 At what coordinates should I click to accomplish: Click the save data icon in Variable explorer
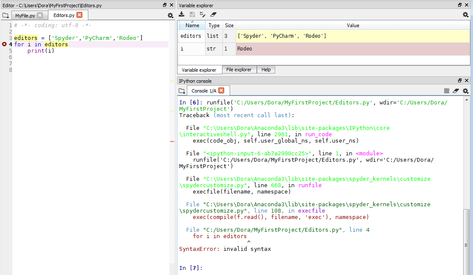[x=192, y=15]
